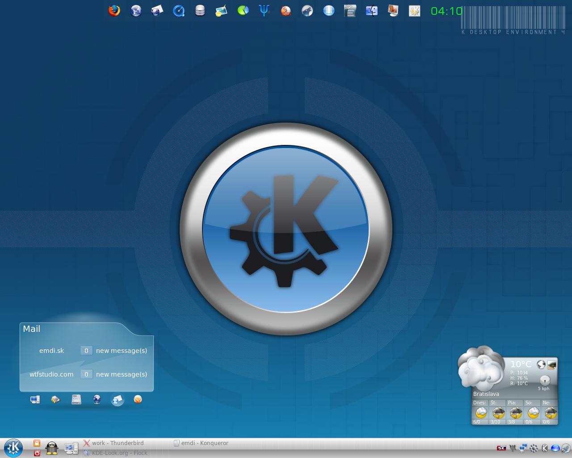Image resolution: width=572 pixels, height=458 pixels.
Task: Select the Št forecast day icon
Action: click(x=498, y=412)
